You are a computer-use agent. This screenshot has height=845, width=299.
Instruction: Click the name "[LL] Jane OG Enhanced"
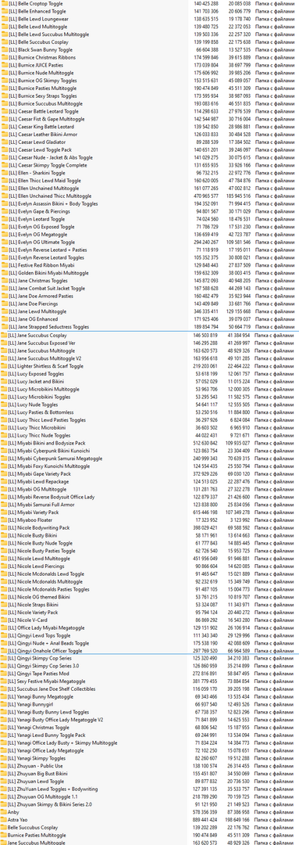pos(34,319)
